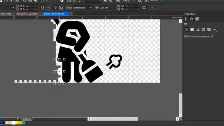Screen dimensions: 224x126
Task: Click the dust cloud shape on canvas
Action: point(114,62)
